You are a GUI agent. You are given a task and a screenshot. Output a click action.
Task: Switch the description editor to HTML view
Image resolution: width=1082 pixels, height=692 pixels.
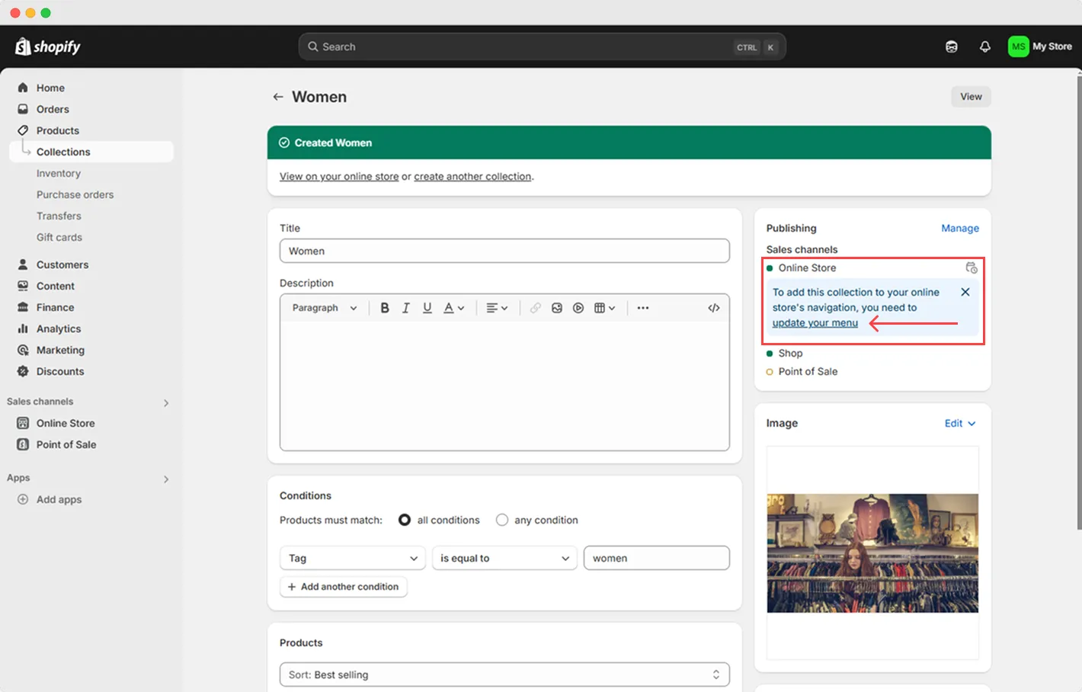(x=713, y=307)
